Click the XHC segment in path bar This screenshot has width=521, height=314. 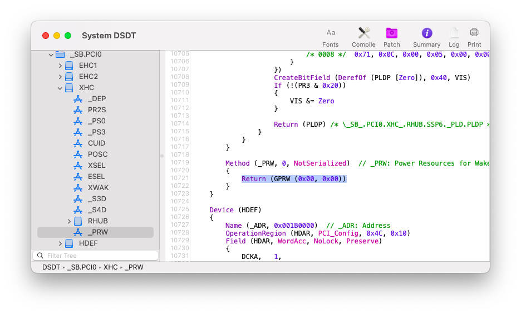click(x=111, y=267)
